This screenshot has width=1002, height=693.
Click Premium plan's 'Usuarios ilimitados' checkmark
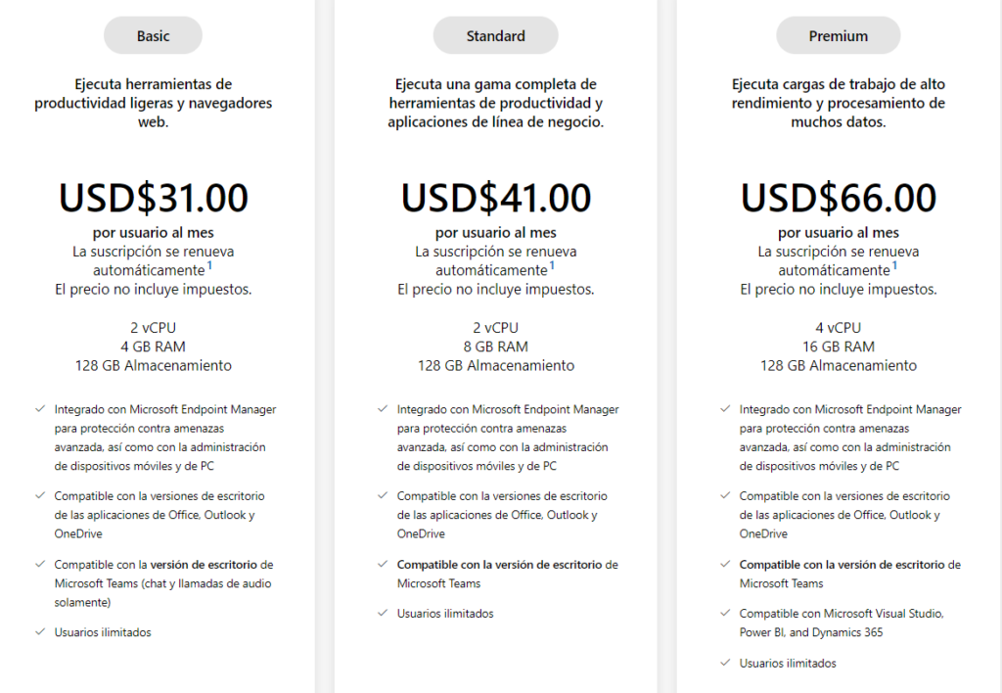(x=724, y=663)
